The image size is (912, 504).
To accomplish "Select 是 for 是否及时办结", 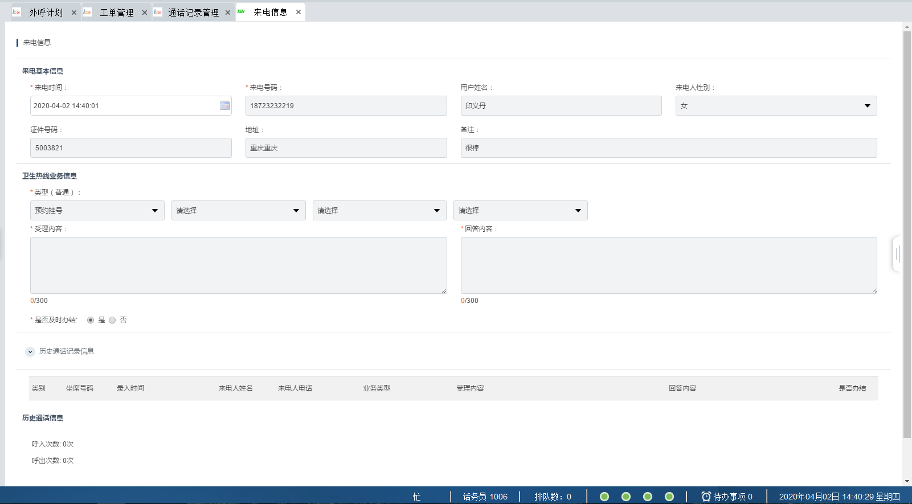I will click(91, 320).
